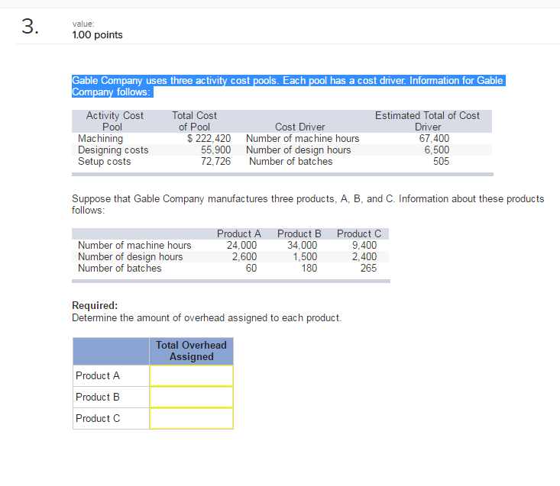The width and height of the screenshot is (560, 486).
Task: Click the 1.00 points value text
Action: coord(96,35)
